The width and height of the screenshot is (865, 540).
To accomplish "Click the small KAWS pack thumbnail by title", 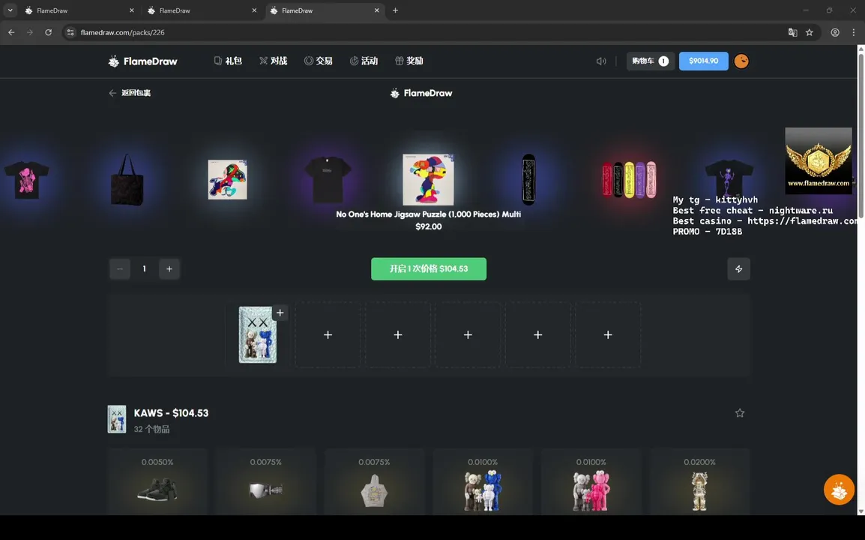I will coord(117,419).
